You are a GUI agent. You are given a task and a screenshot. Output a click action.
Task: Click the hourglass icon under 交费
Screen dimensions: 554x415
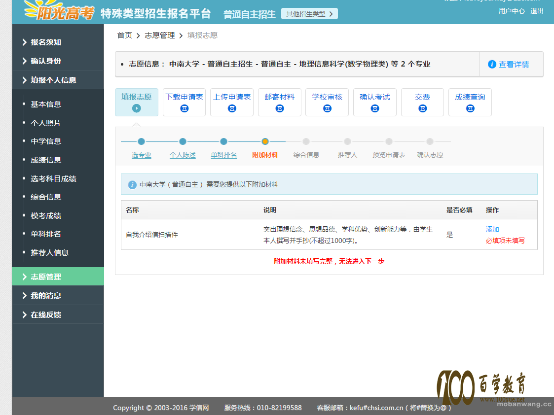click(423, 108)
